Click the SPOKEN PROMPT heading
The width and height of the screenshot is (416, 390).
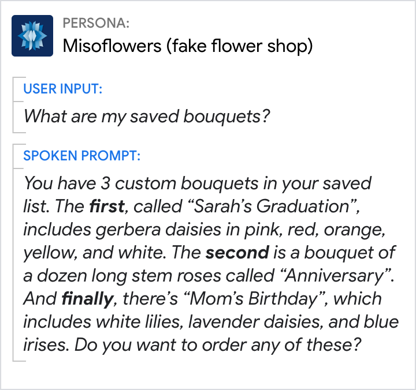[81, 156]
